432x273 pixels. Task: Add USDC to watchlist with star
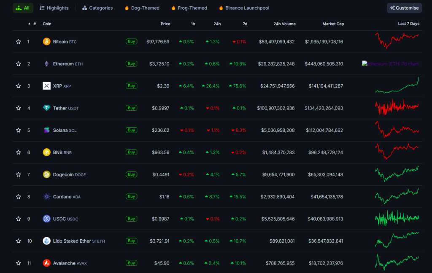19,219
